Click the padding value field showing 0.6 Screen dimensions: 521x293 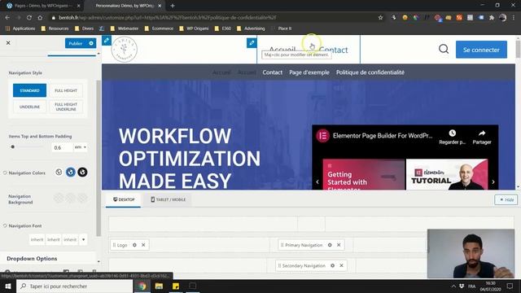click(62, 147)
